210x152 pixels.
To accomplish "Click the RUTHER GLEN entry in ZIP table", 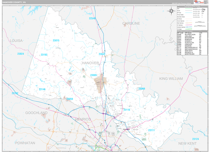I will (x=189, y=35).
